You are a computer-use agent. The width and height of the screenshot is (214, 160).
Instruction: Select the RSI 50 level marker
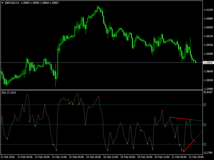[x=204, y=125]
